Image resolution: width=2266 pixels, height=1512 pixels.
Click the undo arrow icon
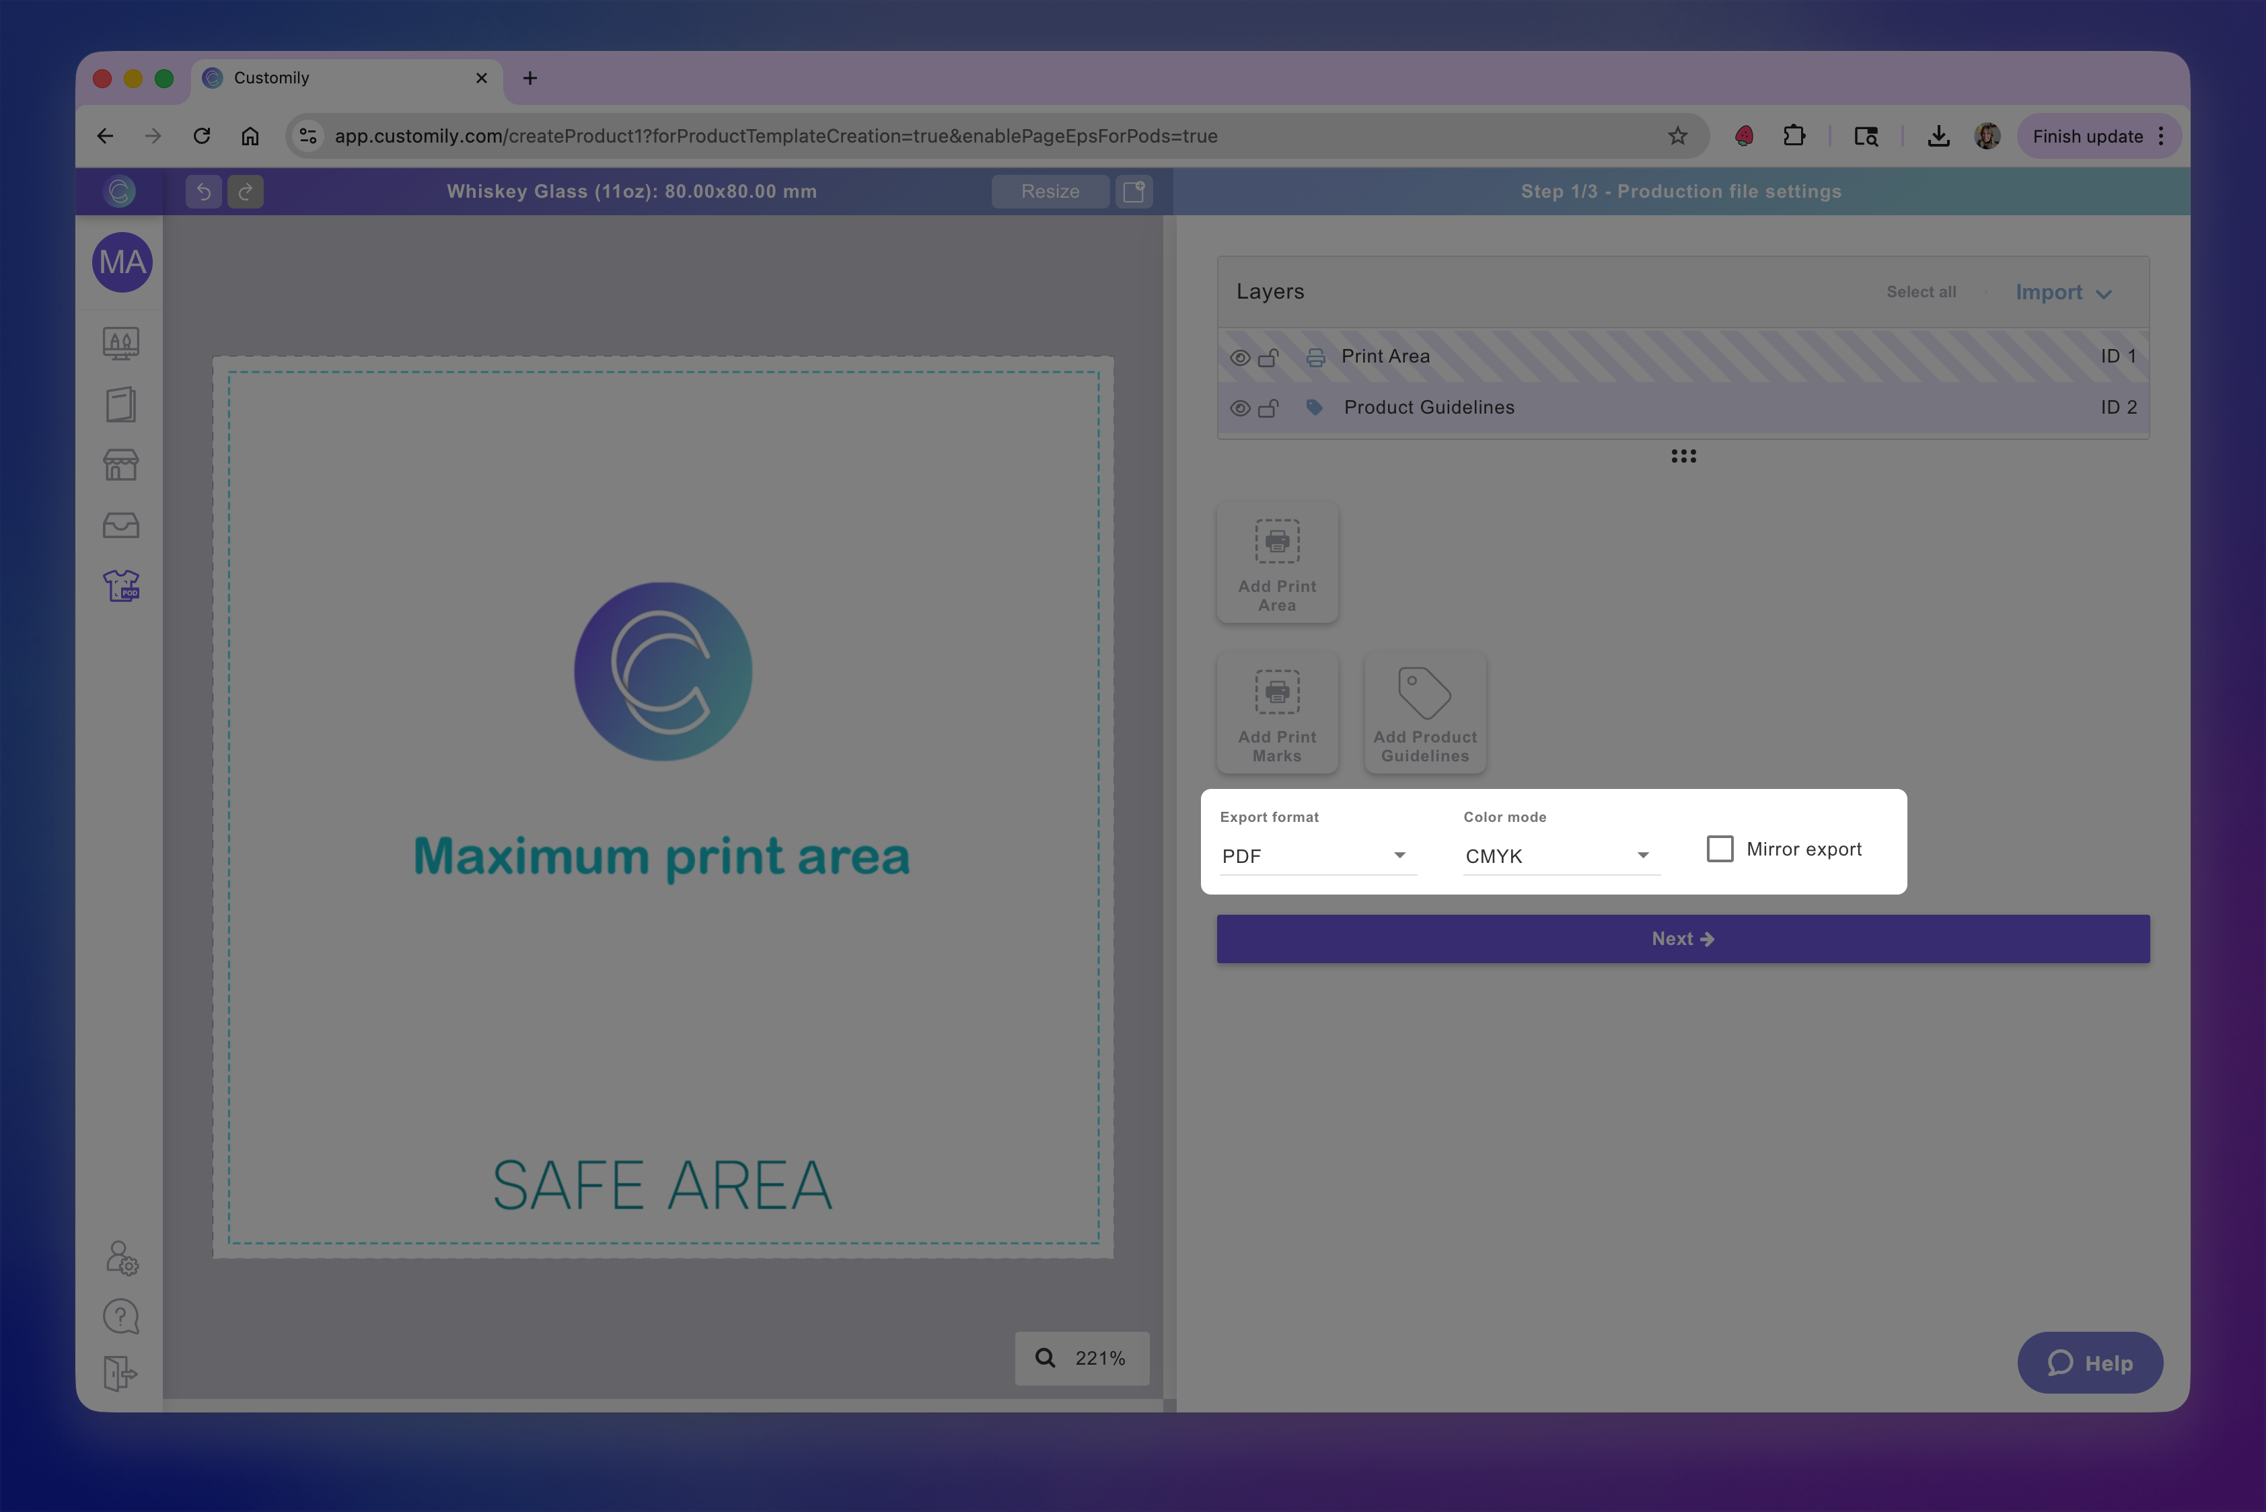click(x=204, y=192)
